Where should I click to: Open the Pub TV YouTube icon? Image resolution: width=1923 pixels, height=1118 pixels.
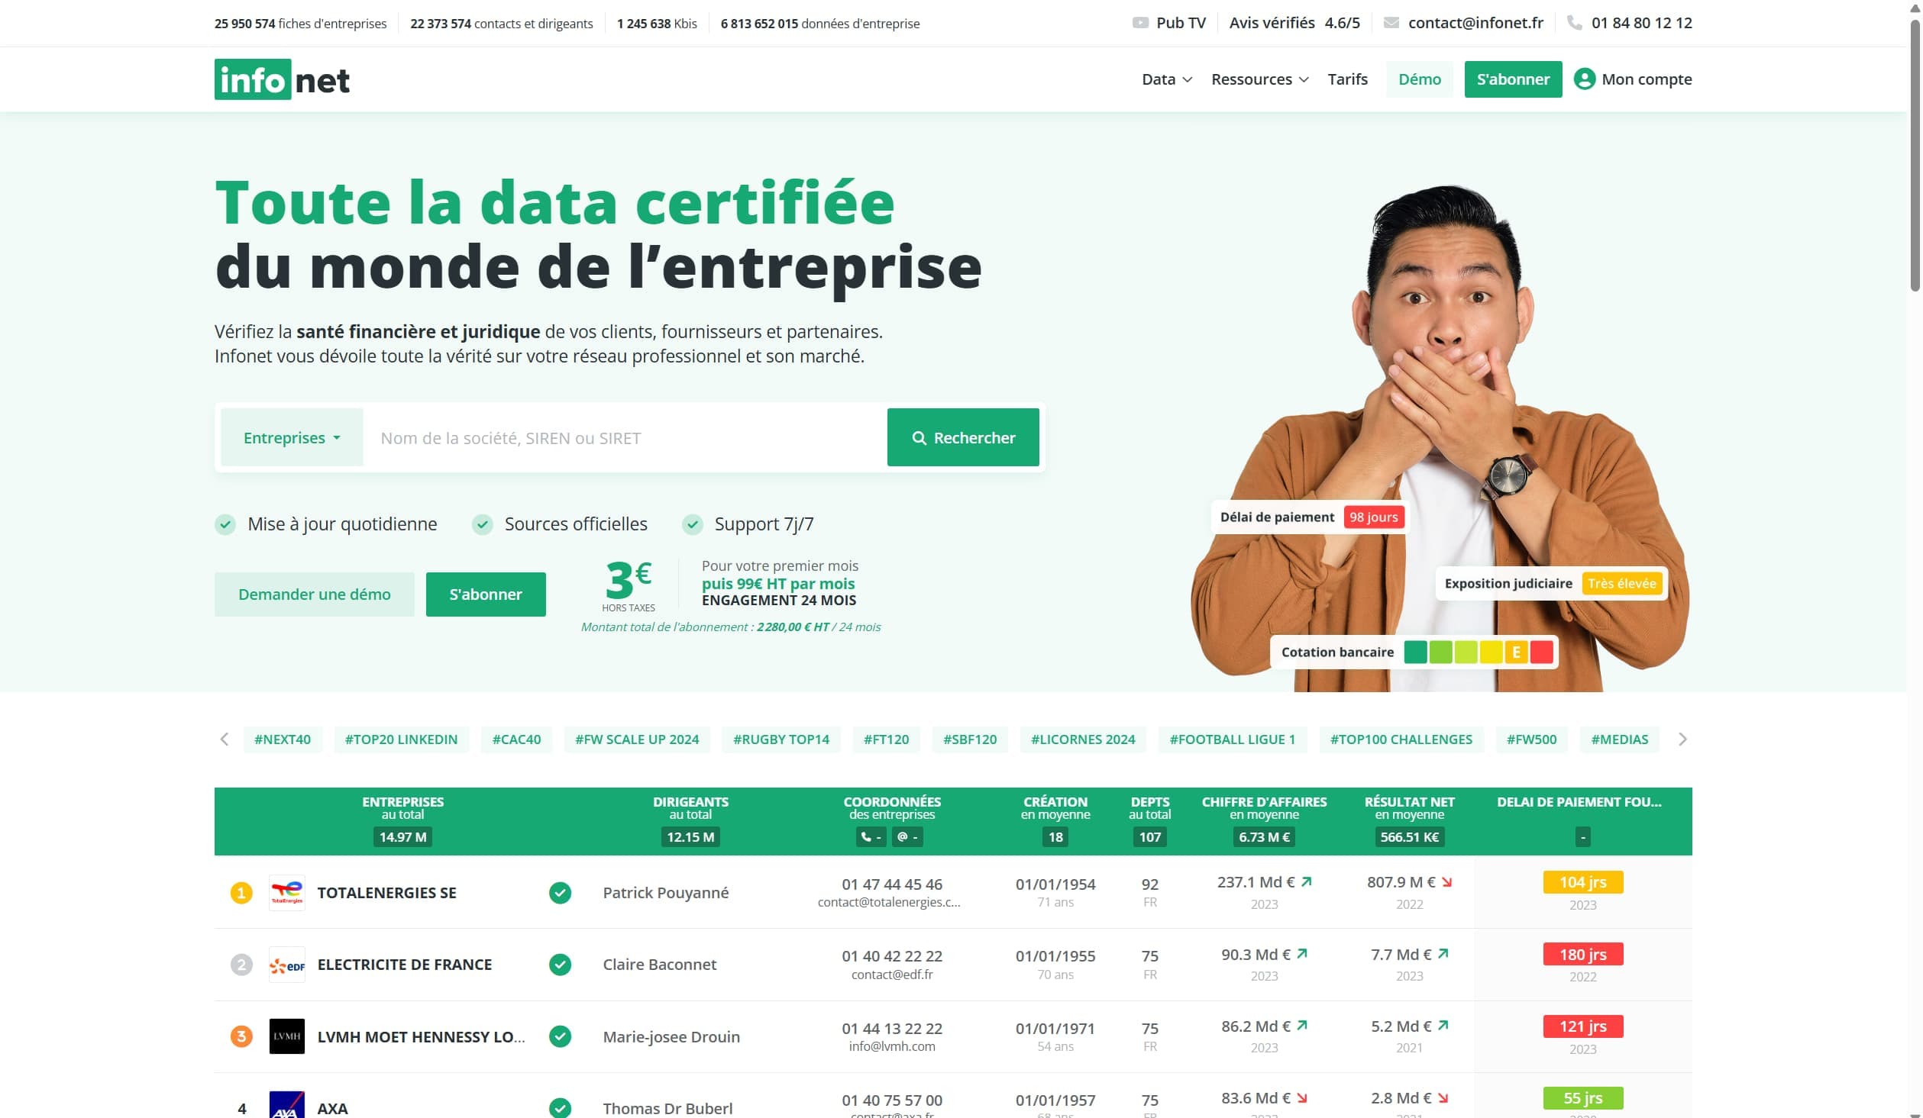[1141, 23]
